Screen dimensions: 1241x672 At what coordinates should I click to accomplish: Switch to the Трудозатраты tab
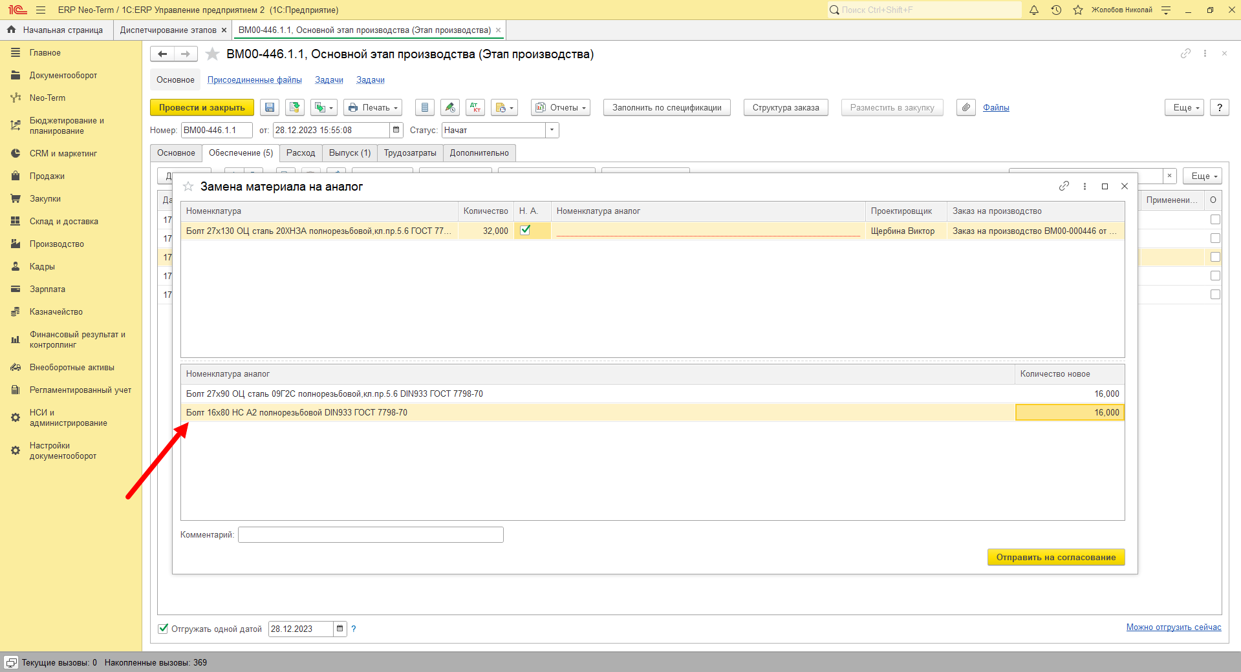tap(410, 153)
